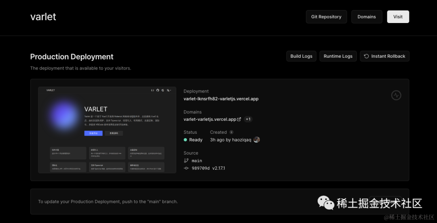
Task: Click the Production Deployment heading
Action: coord(72,57)
